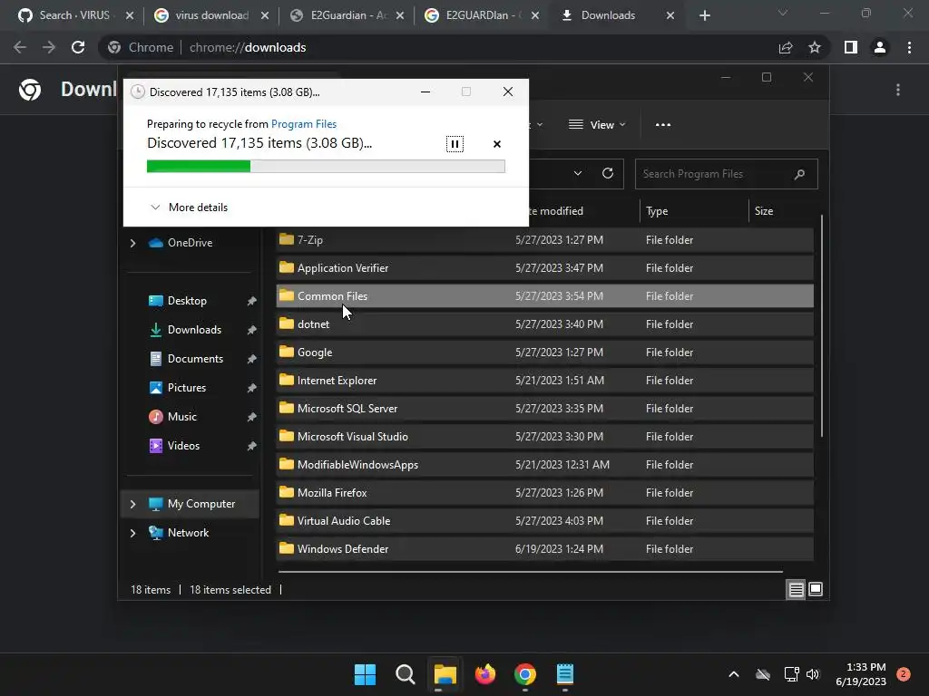This screenshot has height=696, width=929.
Task: Select the Windows Defender folder
Action: click(544, 548)
